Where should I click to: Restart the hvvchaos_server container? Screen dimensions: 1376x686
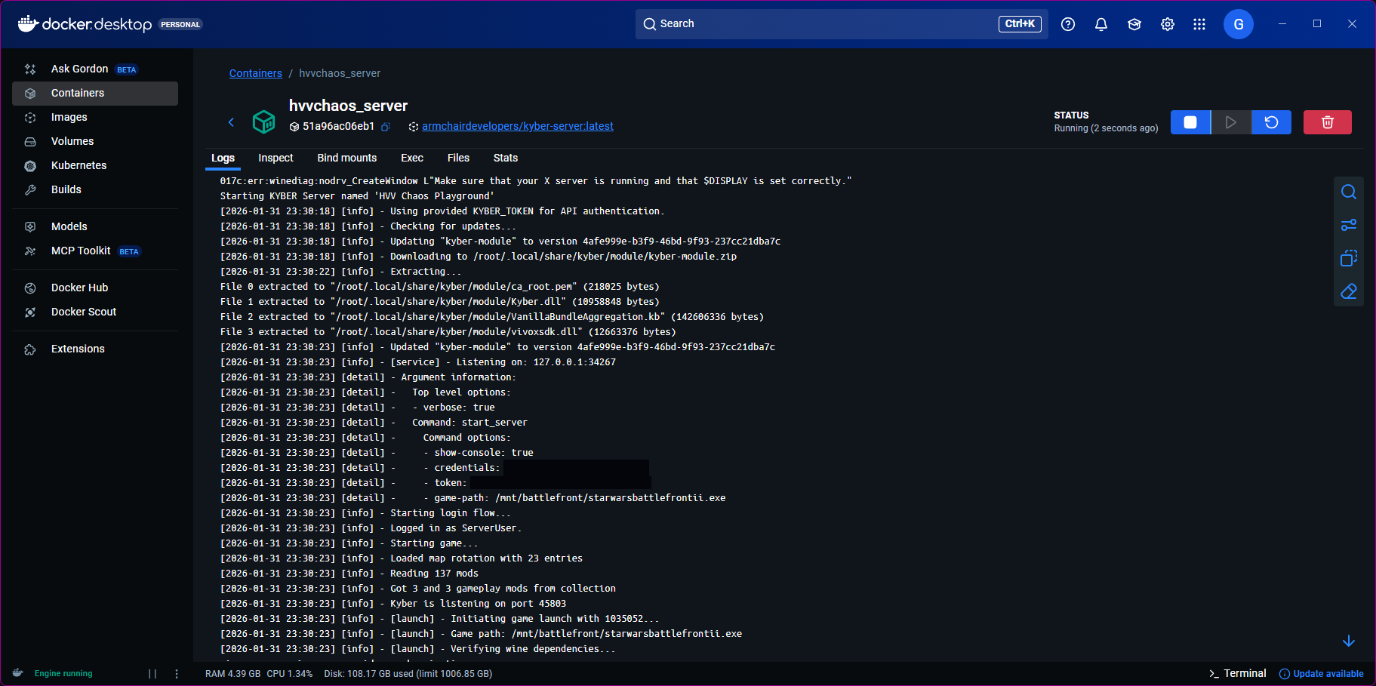point(1272,122)
